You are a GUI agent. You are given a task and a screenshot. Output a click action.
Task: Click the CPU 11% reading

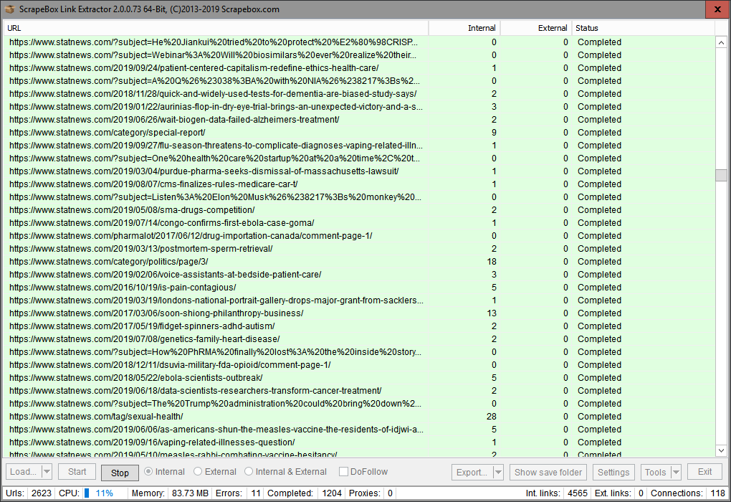105,493
